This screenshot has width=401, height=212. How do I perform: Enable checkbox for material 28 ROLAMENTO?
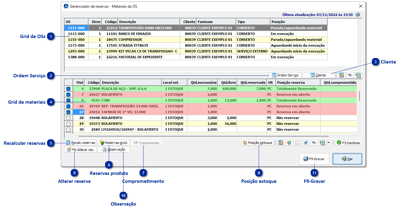68,118
